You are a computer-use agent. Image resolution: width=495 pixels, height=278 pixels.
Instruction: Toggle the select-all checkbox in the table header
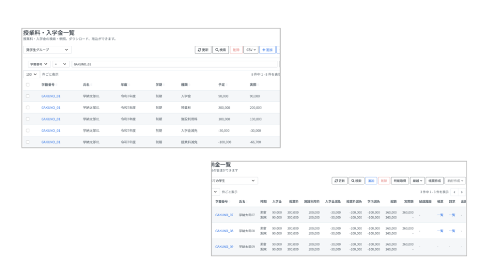28,84
